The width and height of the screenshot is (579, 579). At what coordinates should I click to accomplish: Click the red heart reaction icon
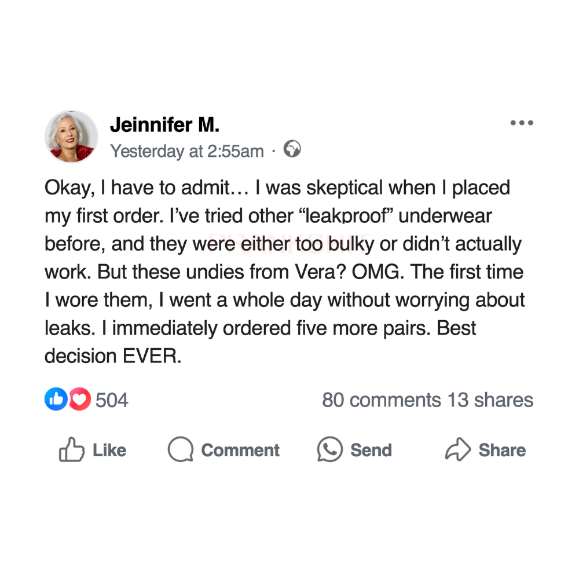point(80,400)
